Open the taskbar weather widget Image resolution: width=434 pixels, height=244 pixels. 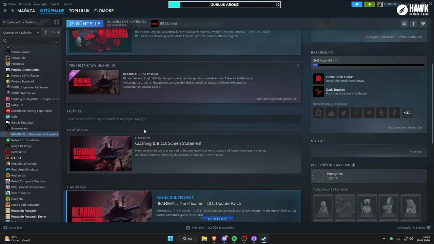click(x=17, y=239)
